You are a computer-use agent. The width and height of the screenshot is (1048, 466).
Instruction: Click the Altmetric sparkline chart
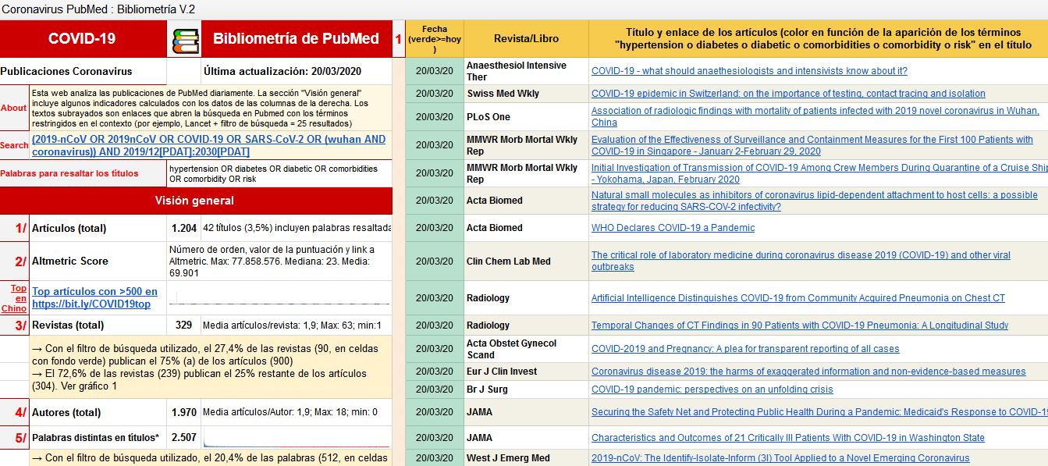coord(279,298)
